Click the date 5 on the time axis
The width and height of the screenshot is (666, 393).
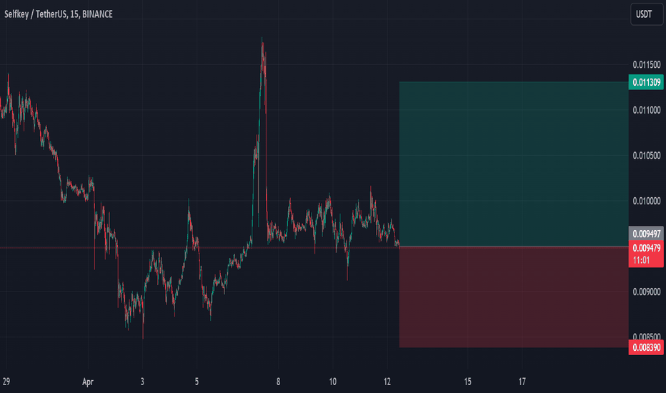[197, 382]
